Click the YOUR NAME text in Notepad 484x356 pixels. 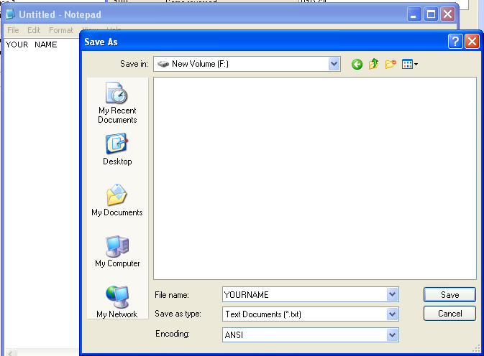pos(31,44)
